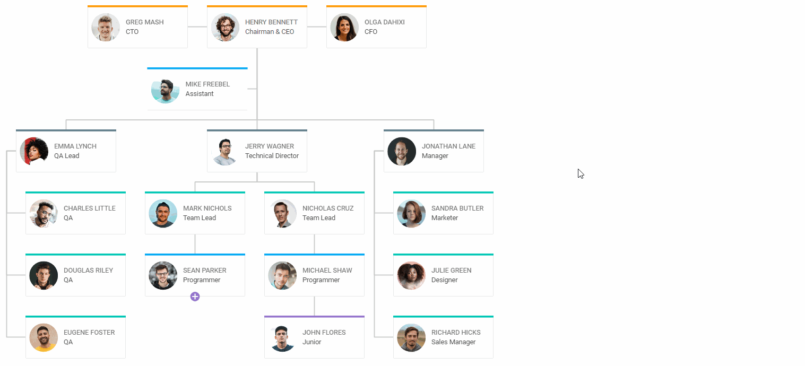Click Julie Green's avatar photo
805x366 pixels.
pyautogui.click(x=411, y=276)
